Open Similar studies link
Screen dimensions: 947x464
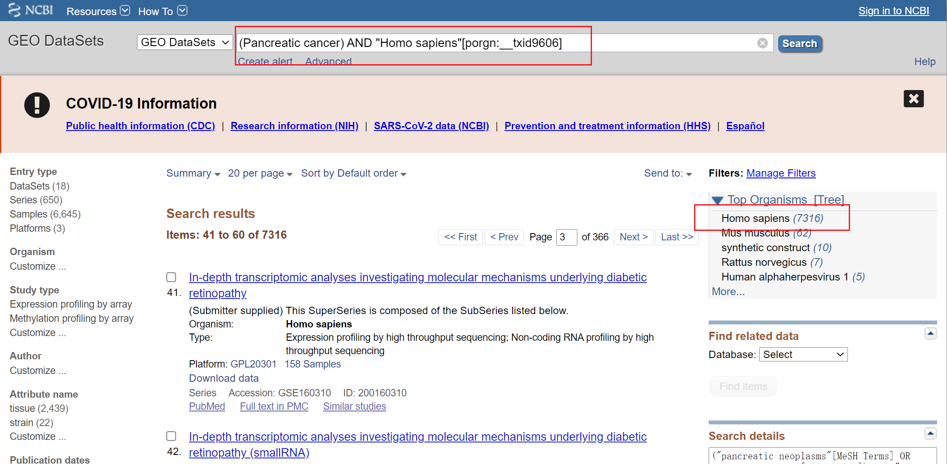tap(355, 406)
